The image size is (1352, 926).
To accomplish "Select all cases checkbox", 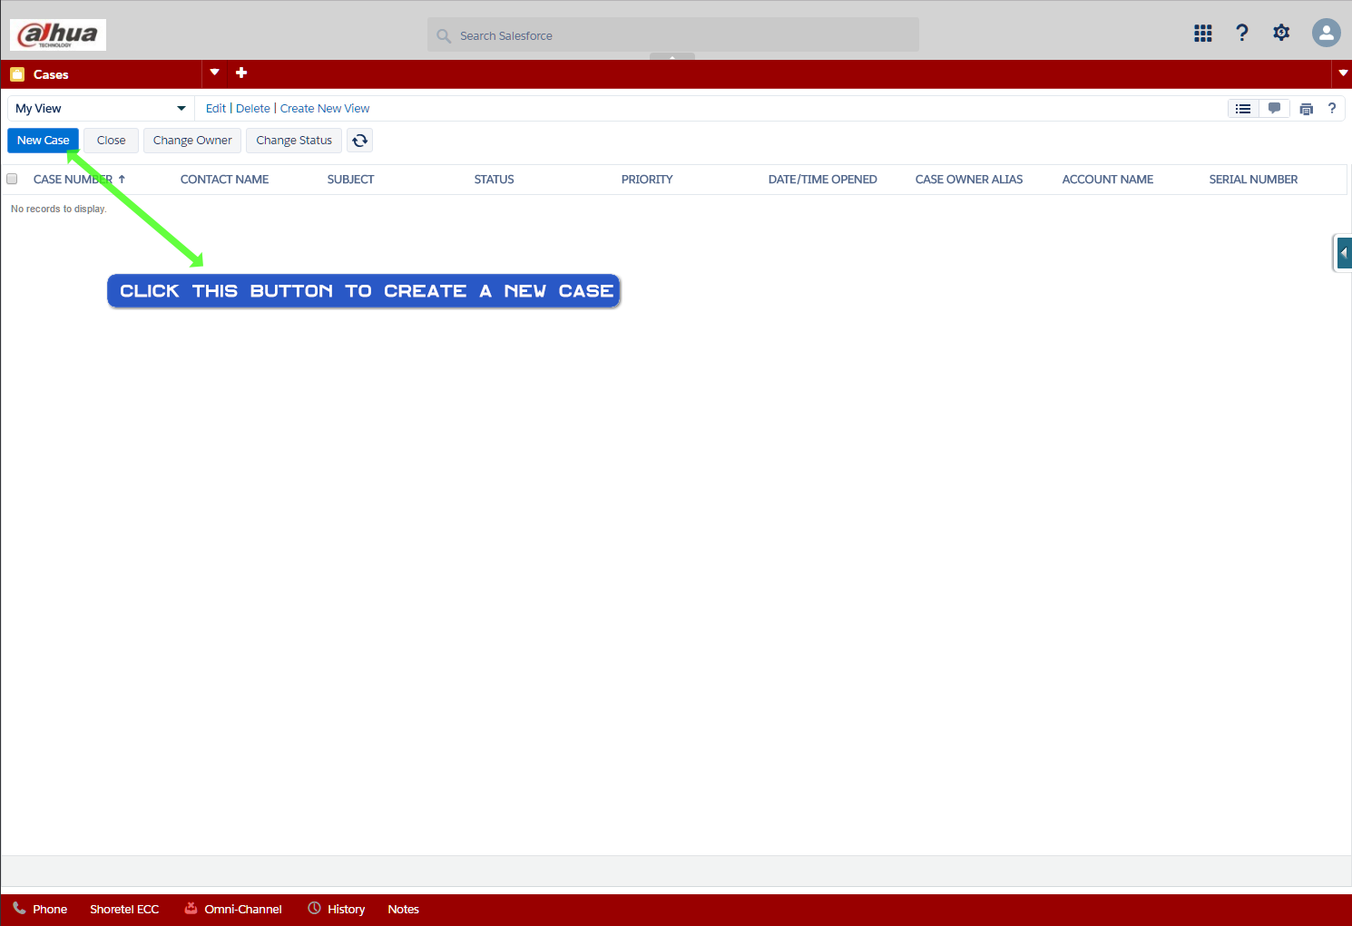I will (12, 179).
